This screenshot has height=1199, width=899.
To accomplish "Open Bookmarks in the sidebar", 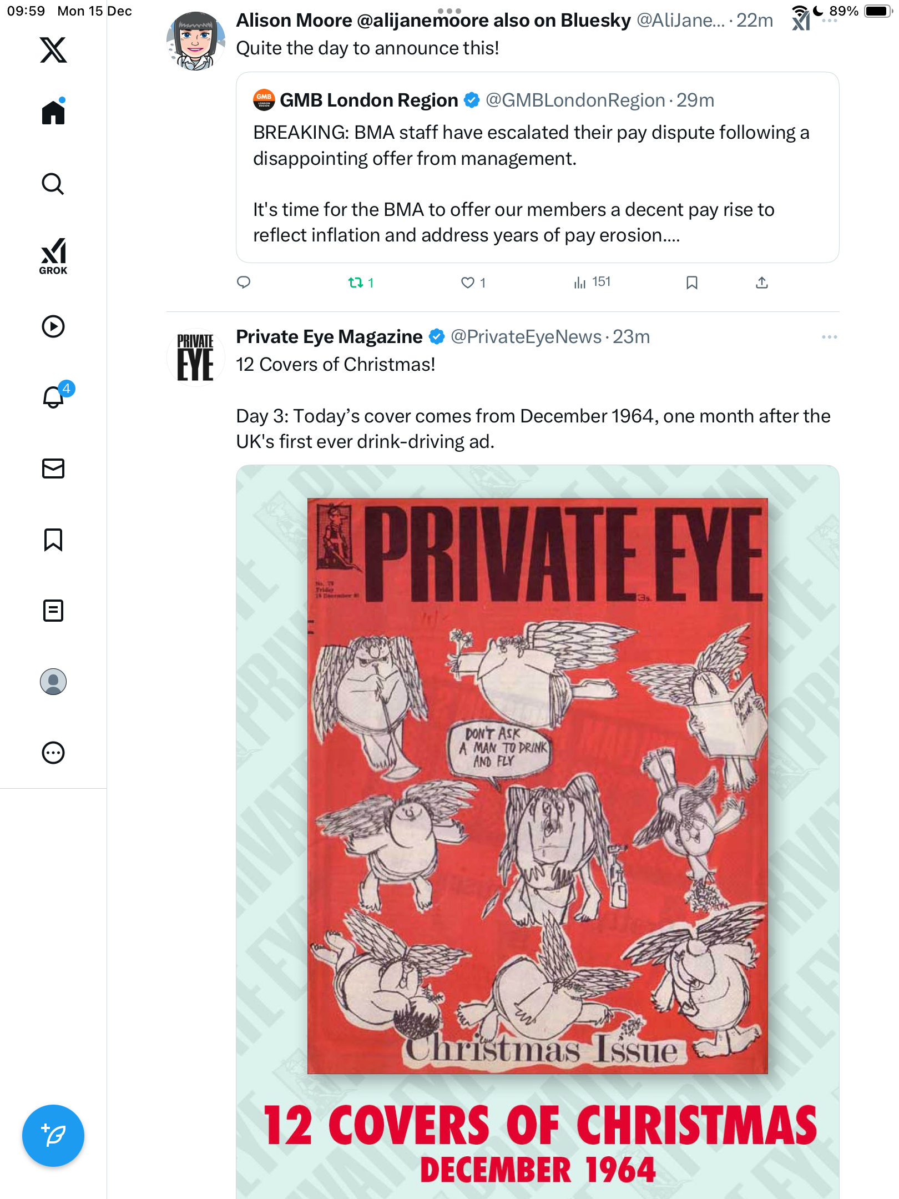I will point(53,540).
